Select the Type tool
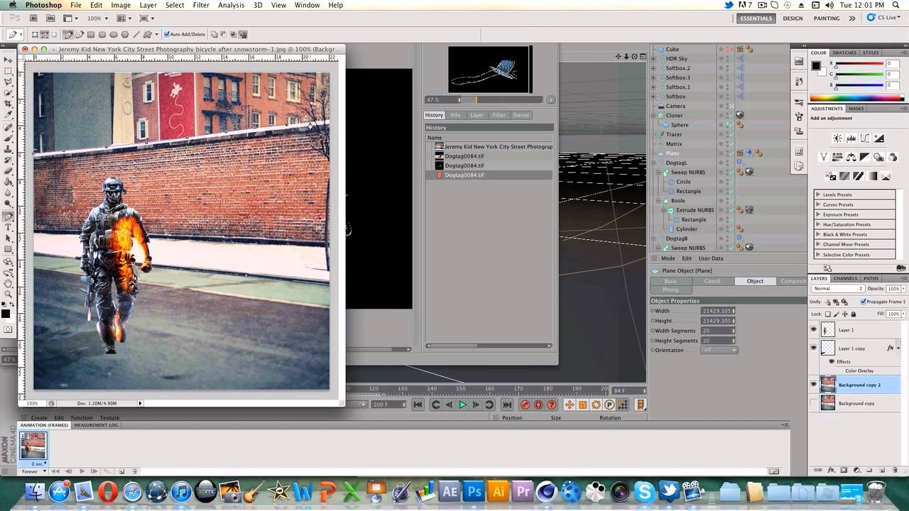Viewport: 909px width, 511px height. coord(9,227)
